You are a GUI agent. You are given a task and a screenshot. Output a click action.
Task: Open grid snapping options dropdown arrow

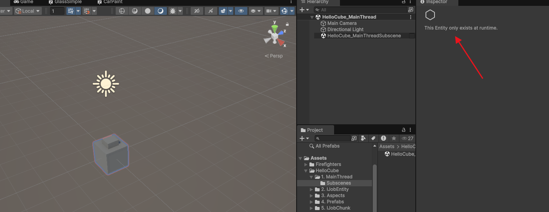78,11
